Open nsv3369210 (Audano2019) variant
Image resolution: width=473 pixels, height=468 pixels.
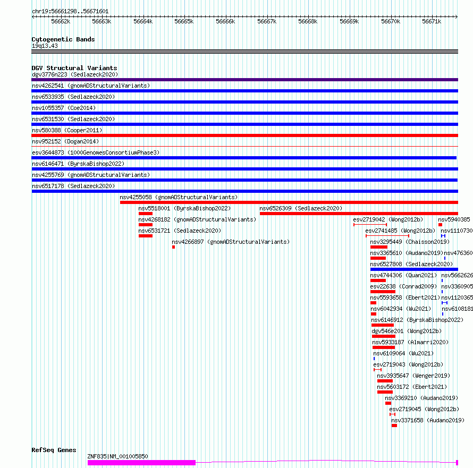point(421,398)
